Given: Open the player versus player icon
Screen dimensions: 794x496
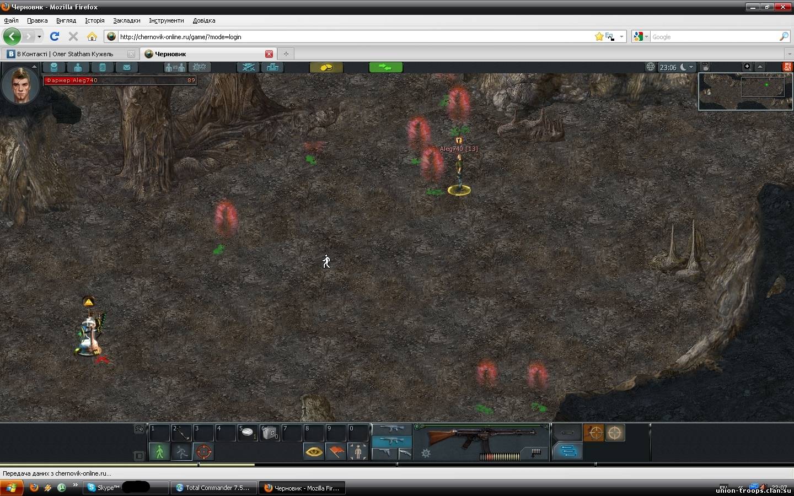Looking at the screenshot, I should pos(175,67).
